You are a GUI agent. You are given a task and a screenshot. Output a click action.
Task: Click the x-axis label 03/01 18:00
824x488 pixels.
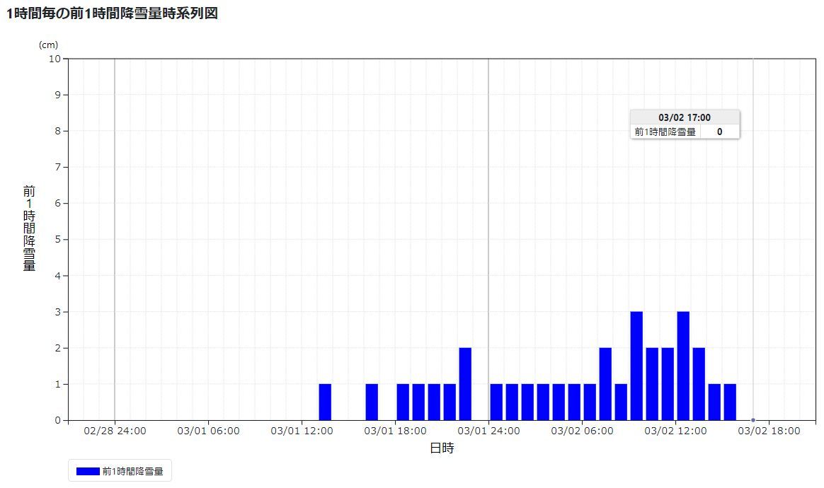click(x=396, y=431)
